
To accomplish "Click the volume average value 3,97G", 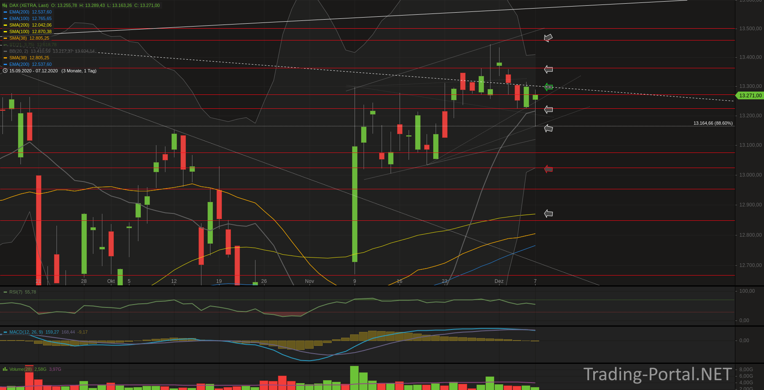I will (55, 369).
